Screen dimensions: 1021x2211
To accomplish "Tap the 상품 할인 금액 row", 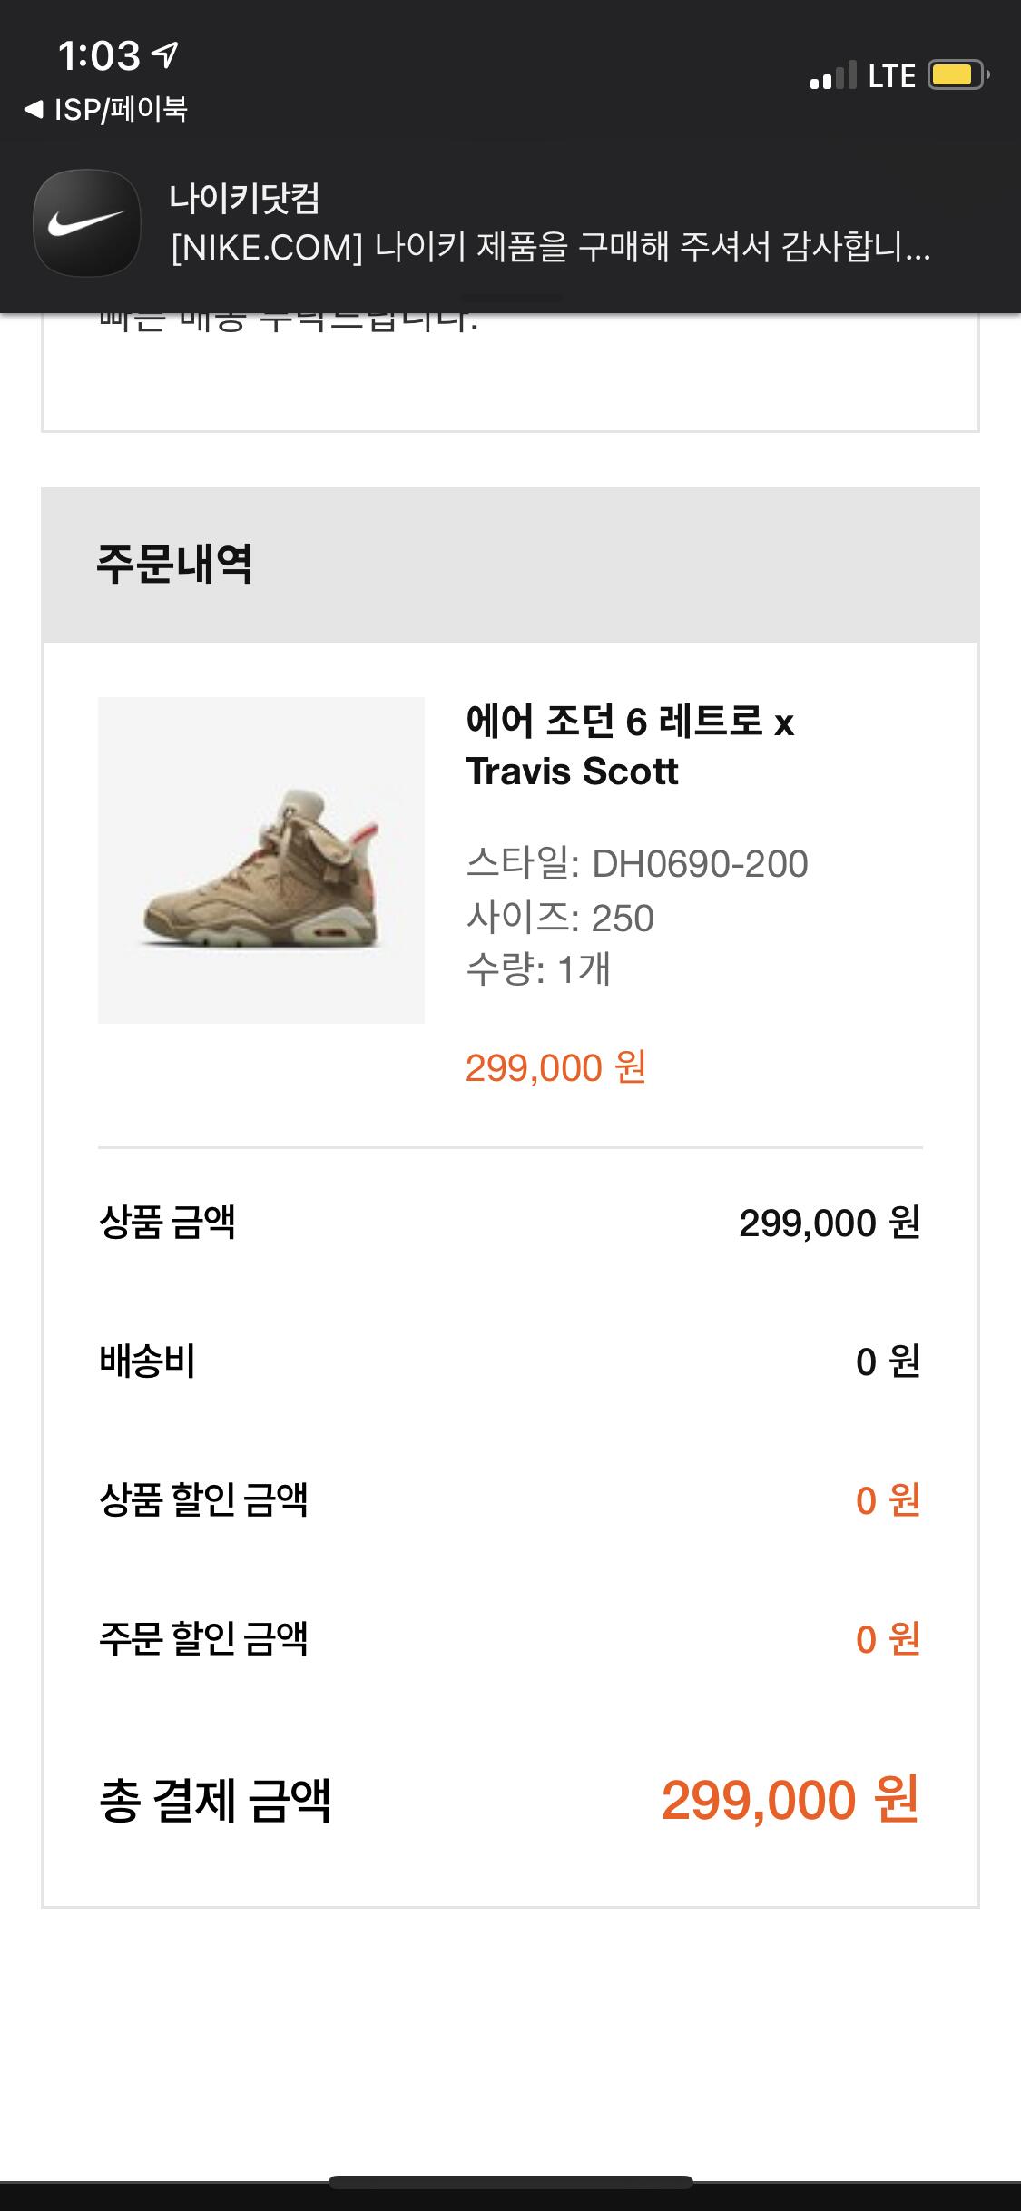I will click(x=510, y=1500).
